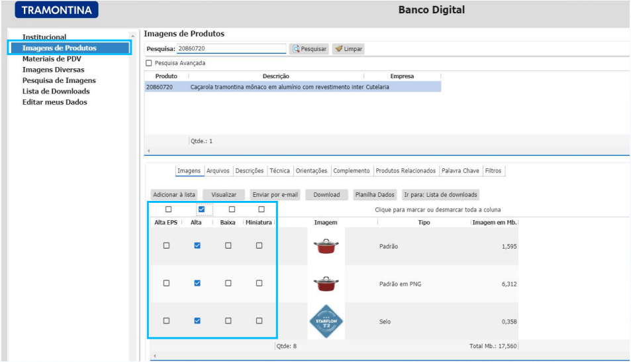The width and height of the screenshot is (631, 362).
Task: Check Alta EPS for Selo row
Action: click(166, 321)
